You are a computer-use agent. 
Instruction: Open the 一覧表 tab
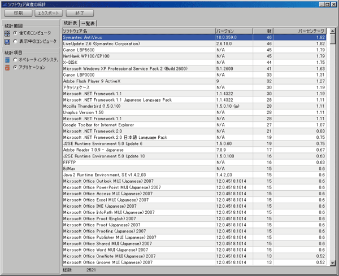coord(89,23)
